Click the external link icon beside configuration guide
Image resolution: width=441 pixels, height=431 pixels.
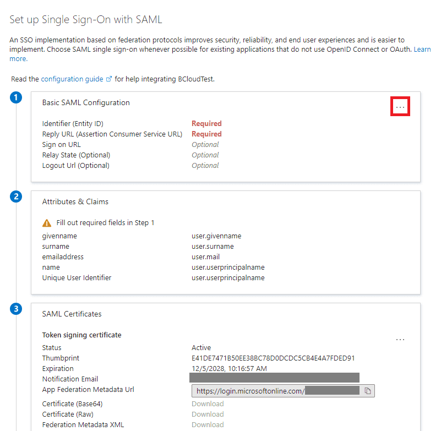click(109, 79)
